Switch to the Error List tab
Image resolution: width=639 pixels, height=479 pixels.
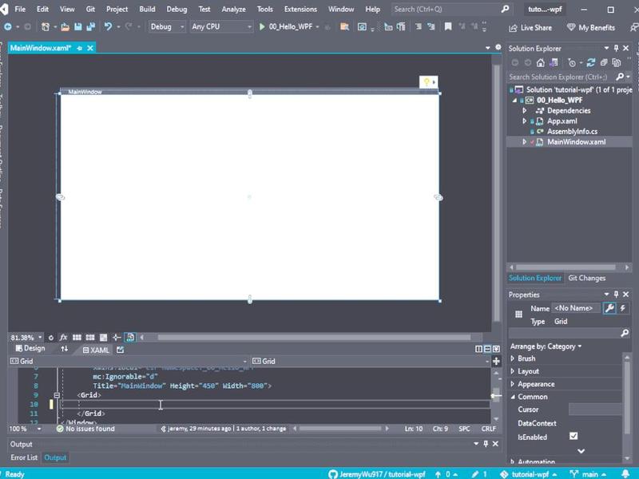coord(24,457)
